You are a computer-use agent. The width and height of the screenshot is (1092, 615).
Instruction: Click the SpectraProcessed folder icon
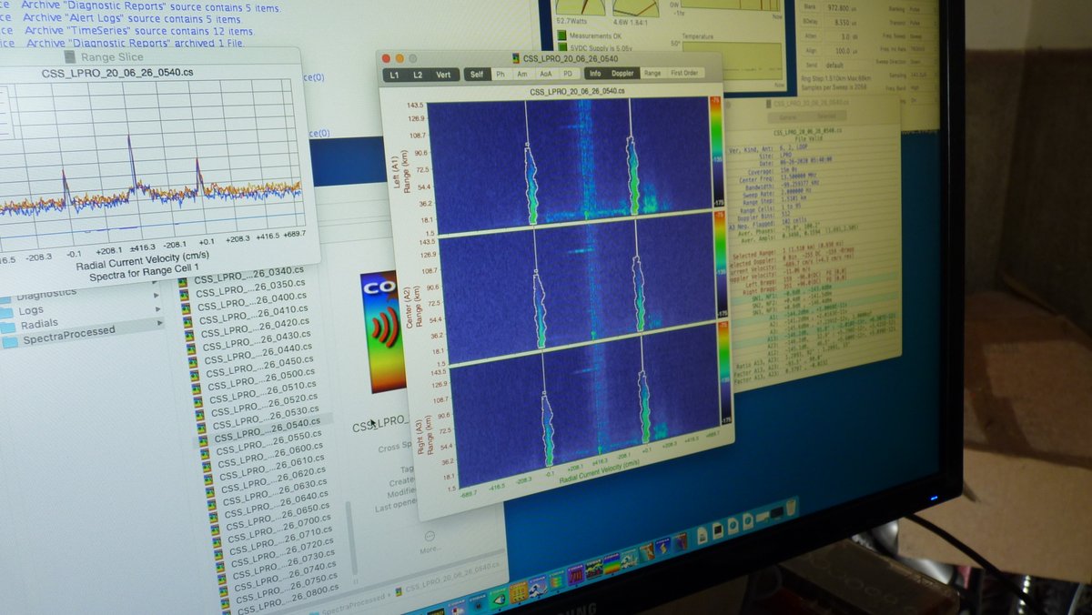10,341
